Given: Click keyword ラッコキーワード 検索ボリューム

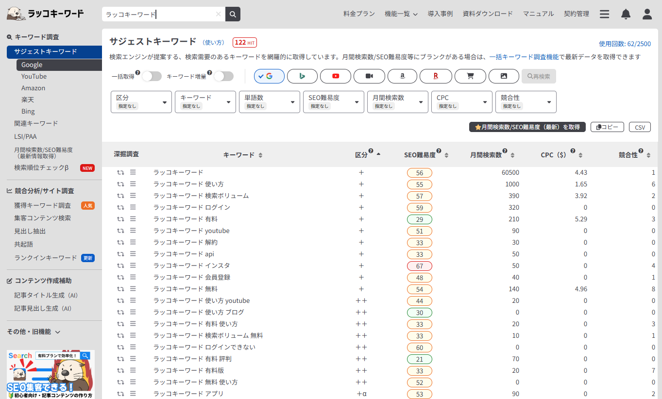Looking at the screenshot, I should click(201, 196).
